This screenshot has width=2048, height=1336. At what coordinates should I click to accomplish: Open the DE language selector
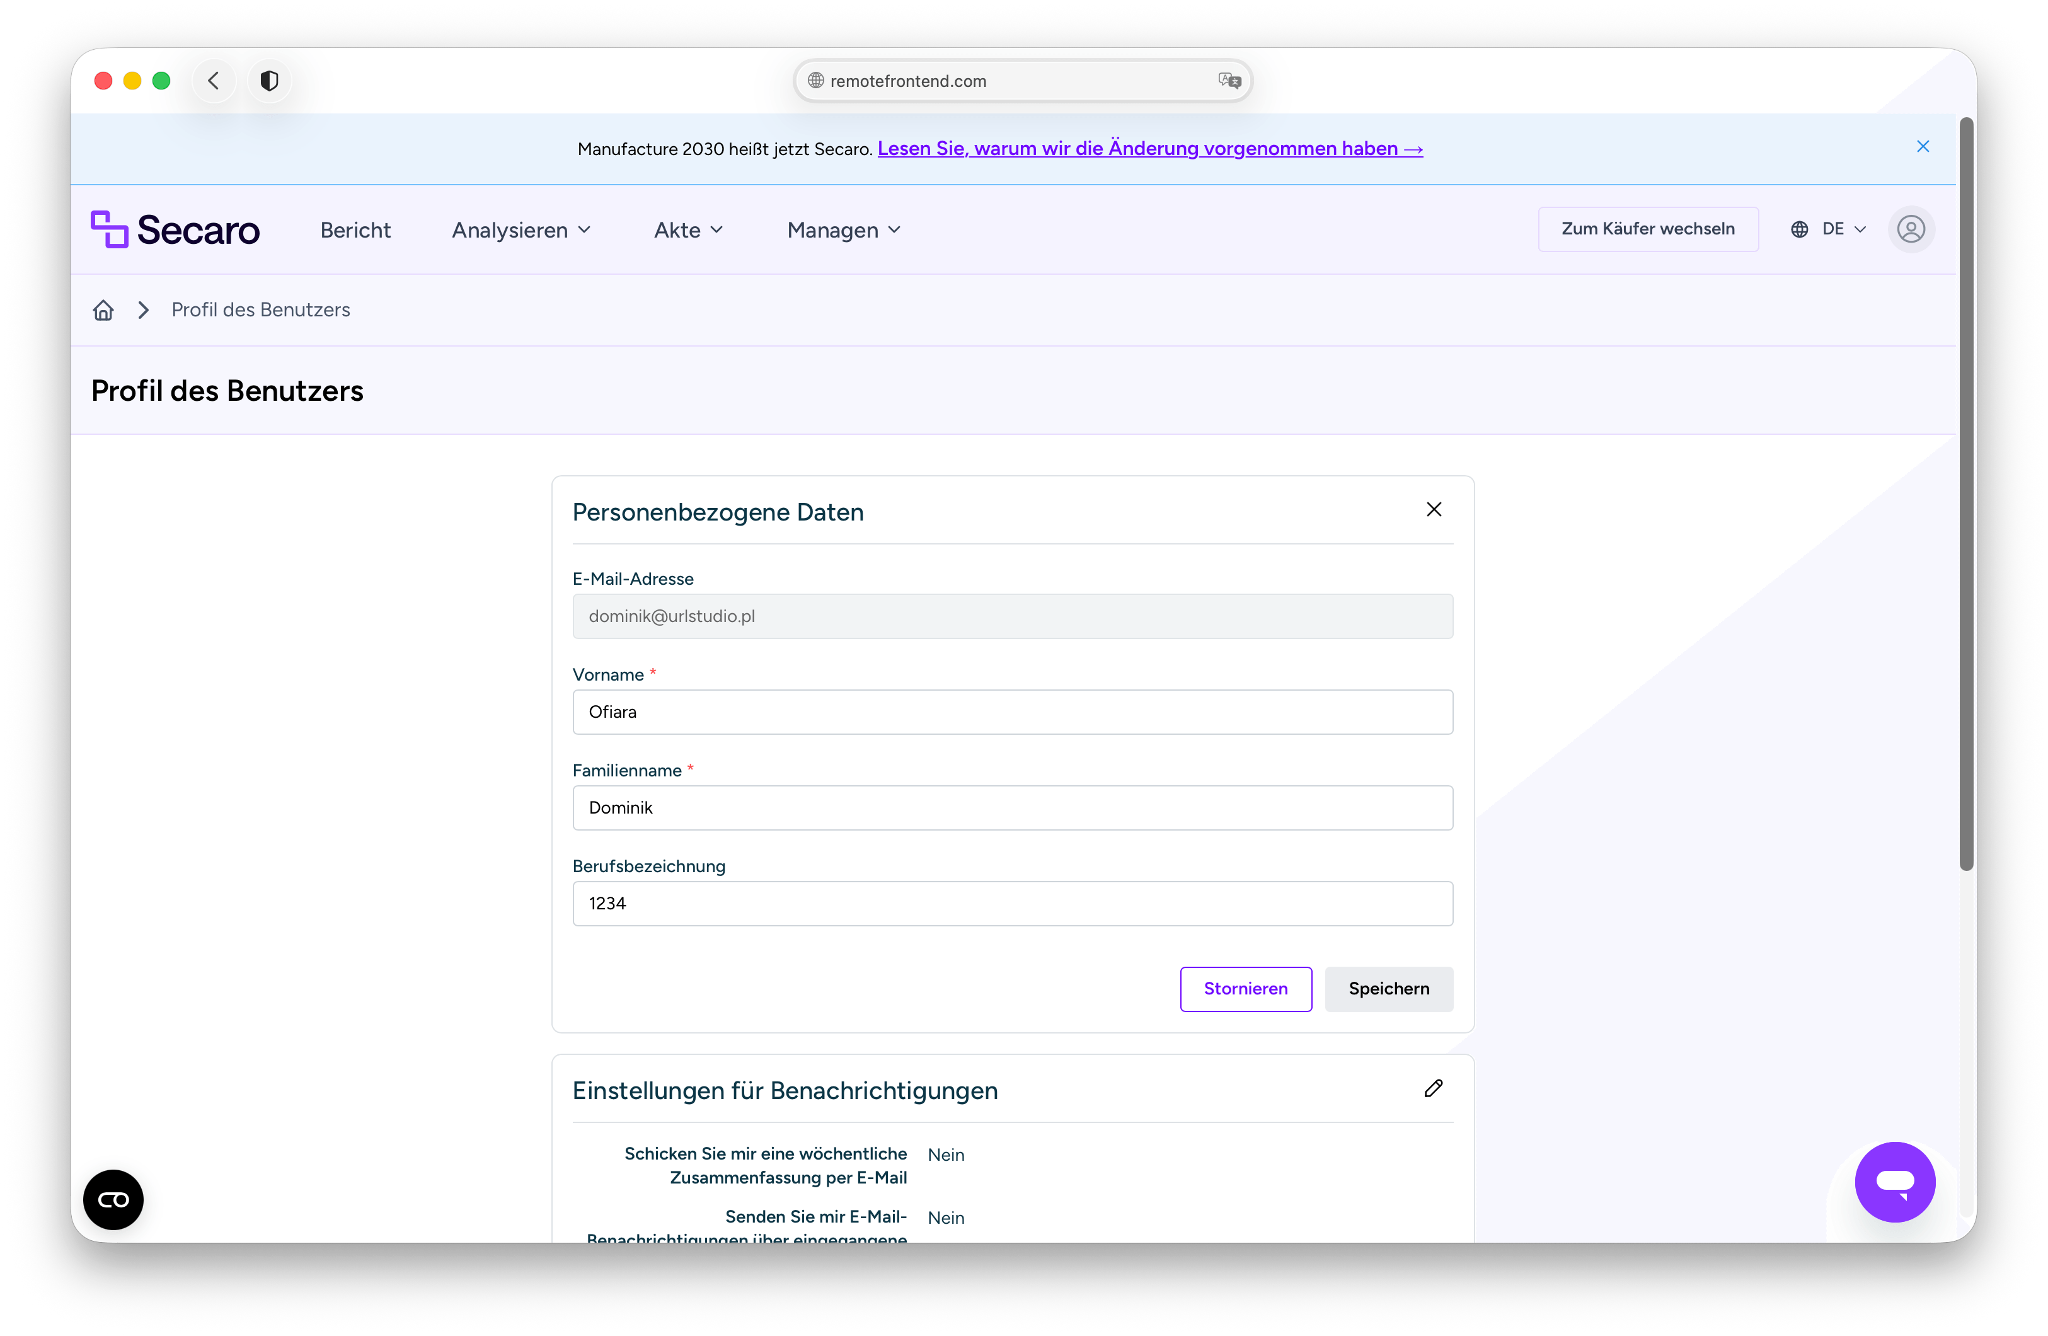1829,230
